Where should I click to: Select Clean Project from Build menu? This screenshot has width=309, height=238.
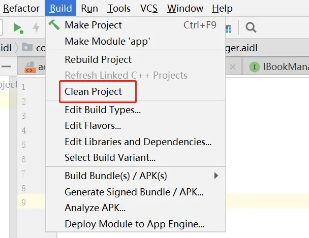(94, 92)
